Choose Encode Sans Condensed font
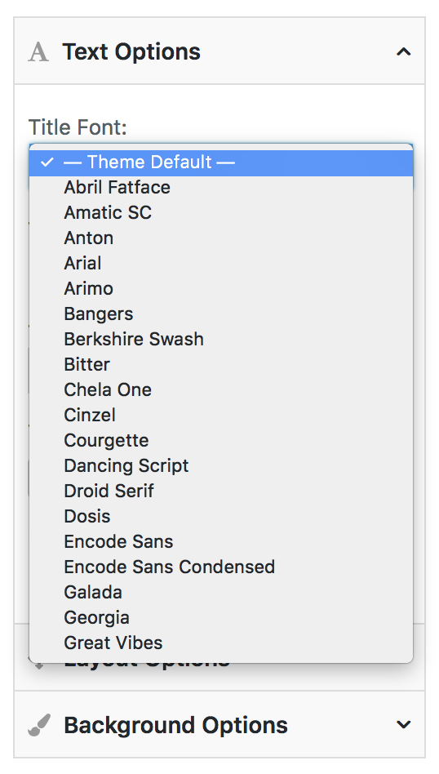 (221, 567)
